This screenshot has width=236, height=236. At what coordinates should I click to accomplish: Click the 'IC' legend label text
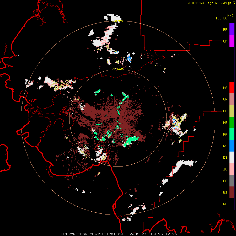pos(225,169)
